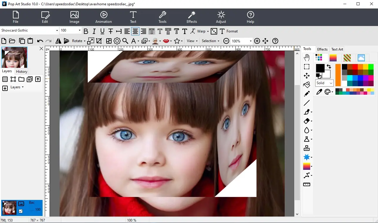Open the Tools menu button
Image resolution: width=378 pixels, height=223 pixels.
(x=162, y=17)
